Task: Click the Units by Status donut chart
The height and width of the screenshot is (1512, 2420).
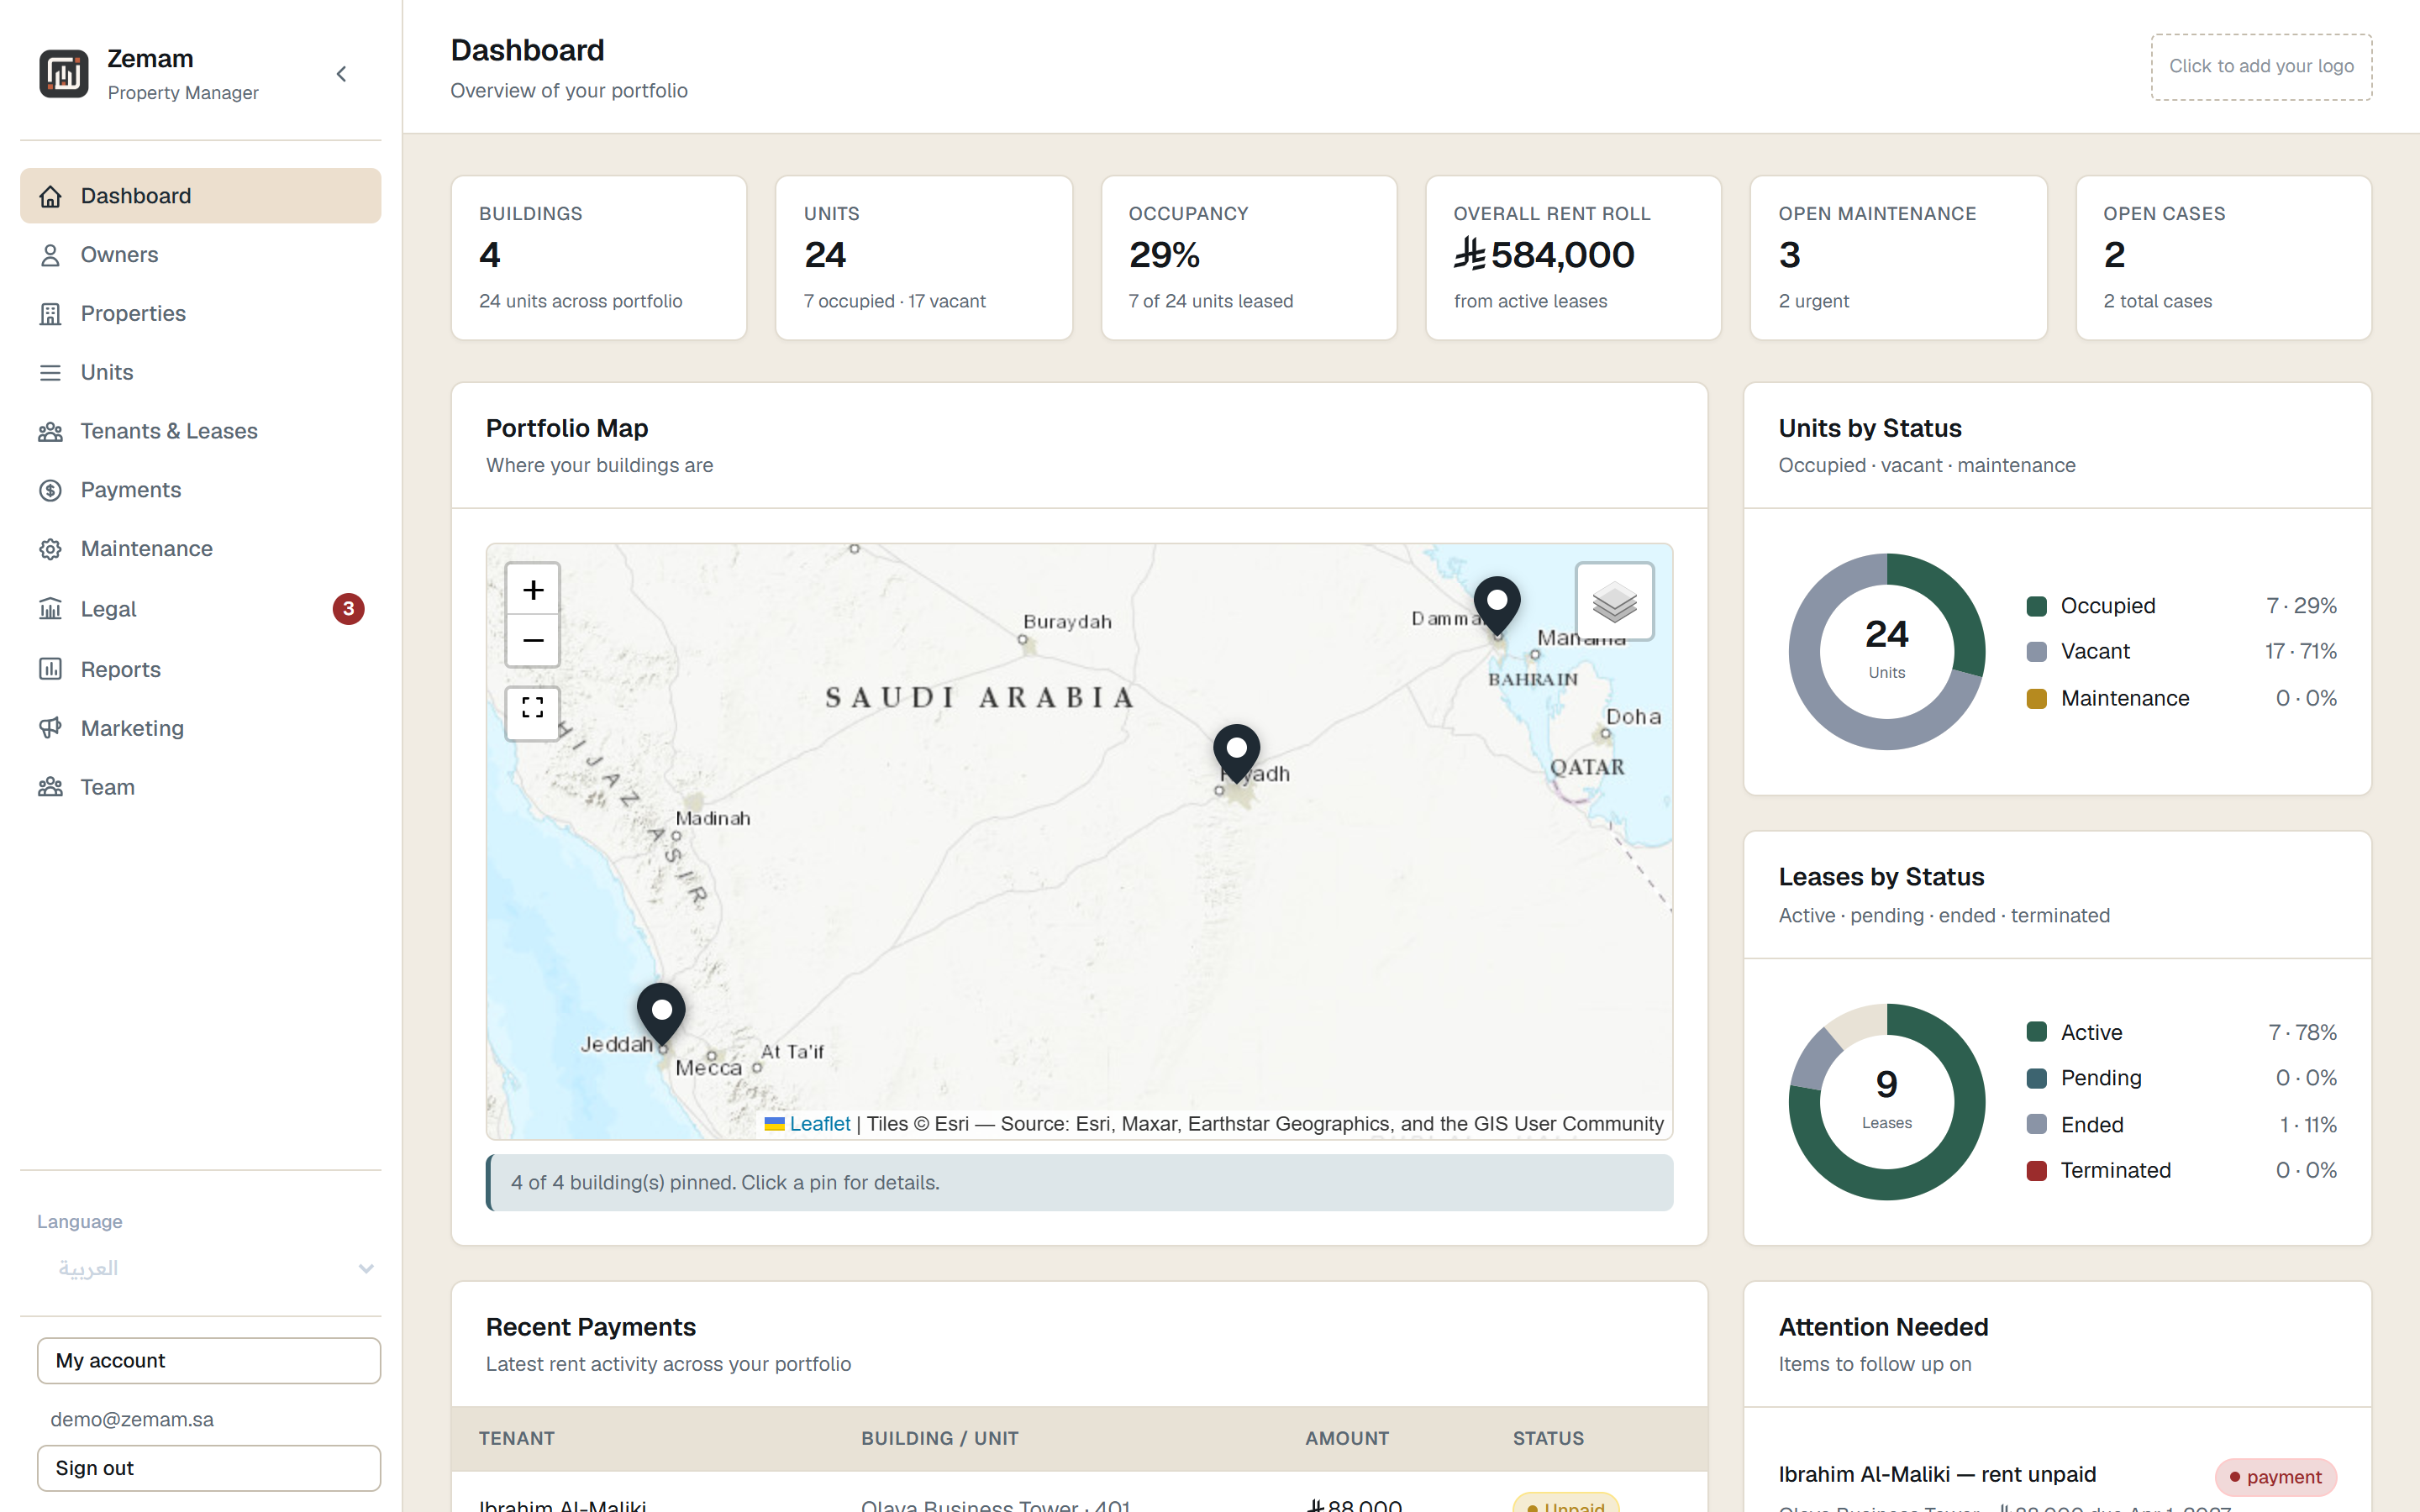Action: (1886, 652)
